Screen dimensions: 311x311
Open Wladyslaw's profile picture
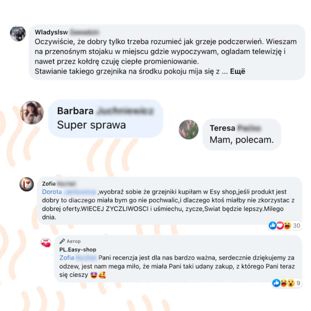pos(18,33)
